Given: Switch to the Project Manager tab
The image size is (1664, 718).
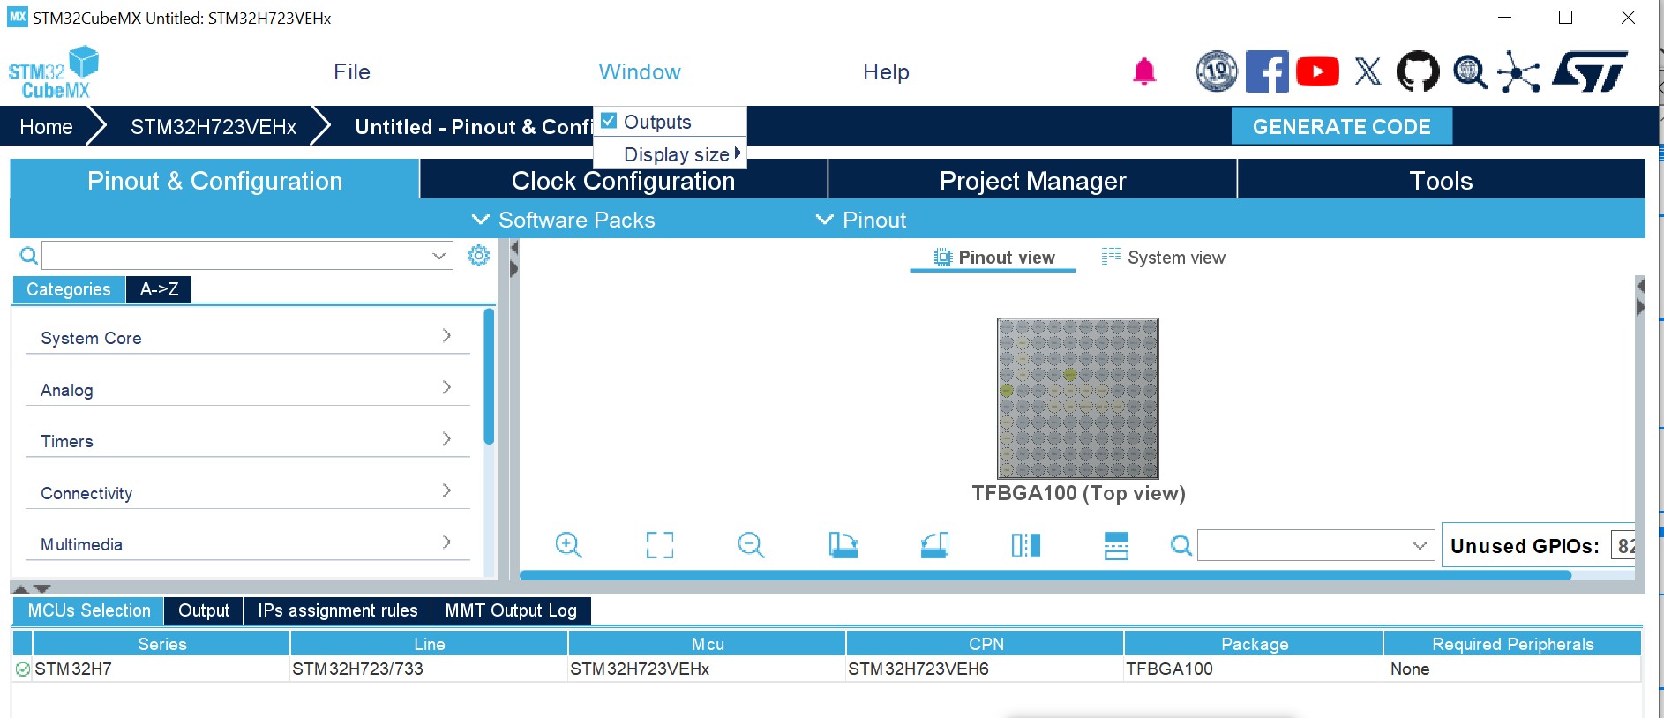Looking at the screenshot, I should point(1033,181).
